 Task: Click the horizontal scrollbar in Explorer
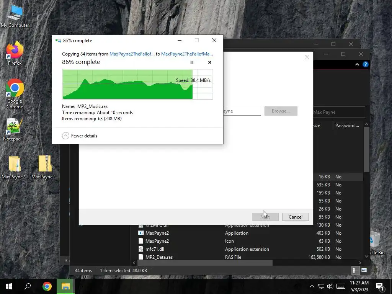click(x=205, y=263)
